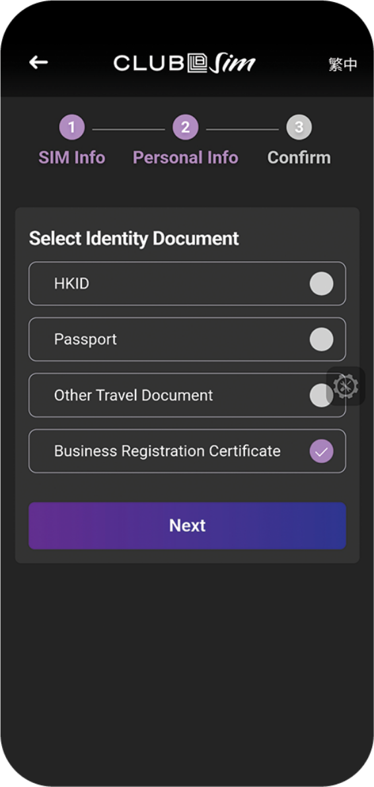The width and height of the screenshot is (374, 787).
Task: Choose the HKID option row
Action: click(187, 284)
